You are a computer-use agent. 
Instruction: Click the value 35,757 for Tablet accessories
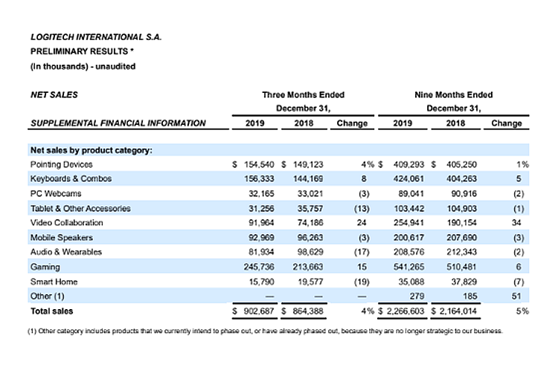[x=310, y=209]
